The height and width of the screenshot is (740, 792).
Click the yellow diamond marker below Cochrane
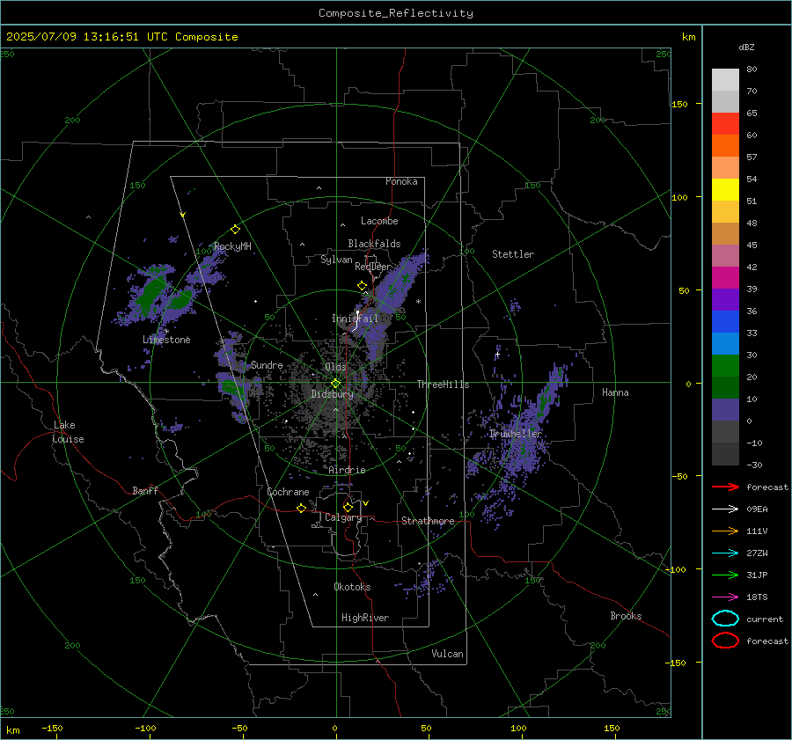(301, 509)
